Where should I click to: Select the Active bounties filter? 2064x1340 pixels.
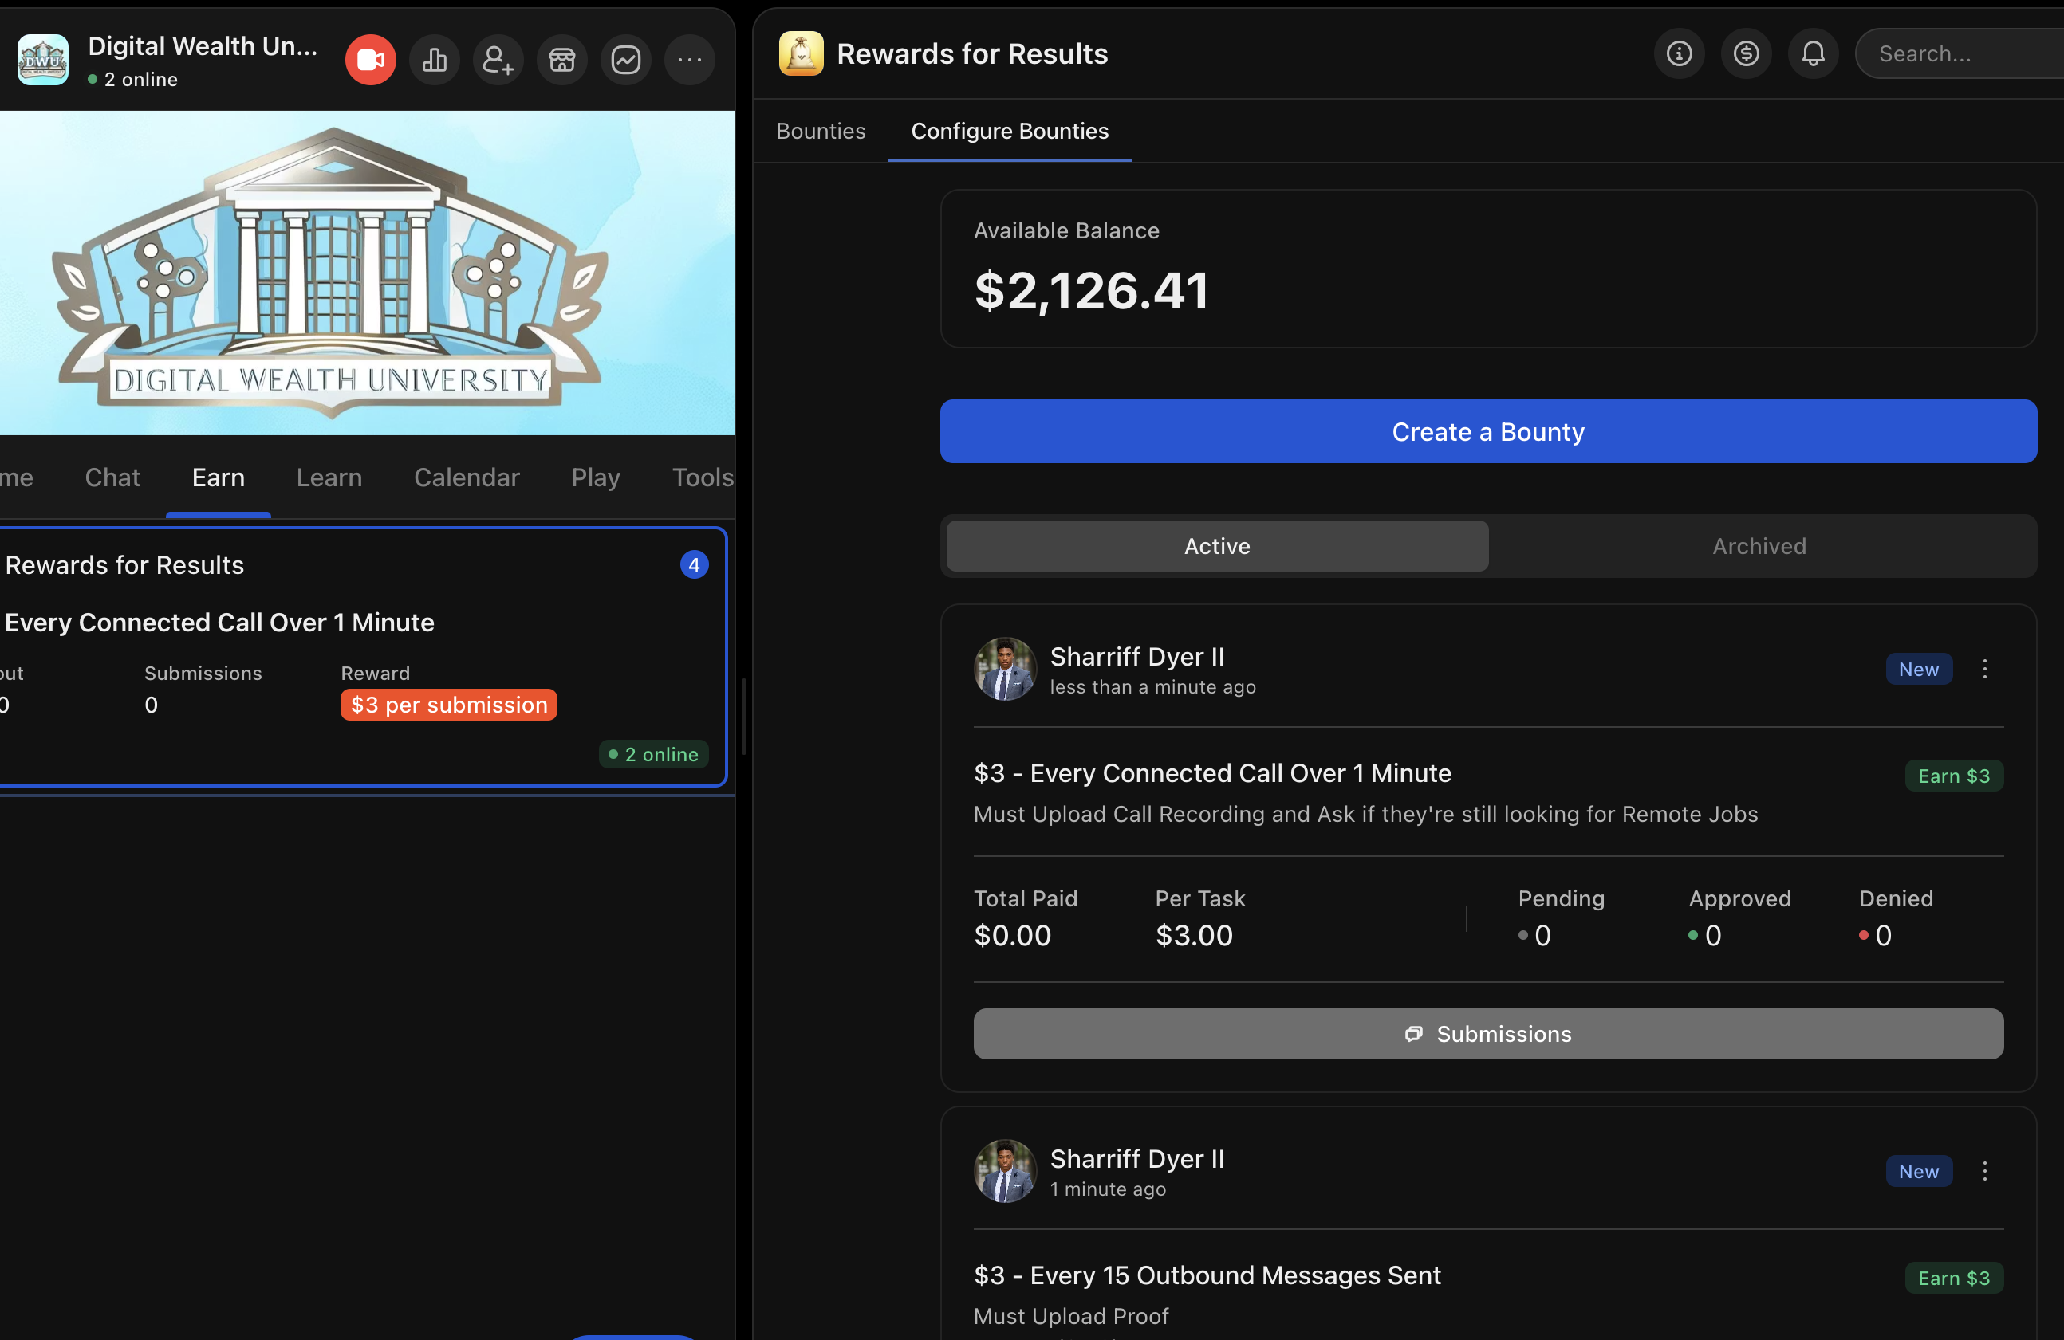click(x=1217, y=546)
